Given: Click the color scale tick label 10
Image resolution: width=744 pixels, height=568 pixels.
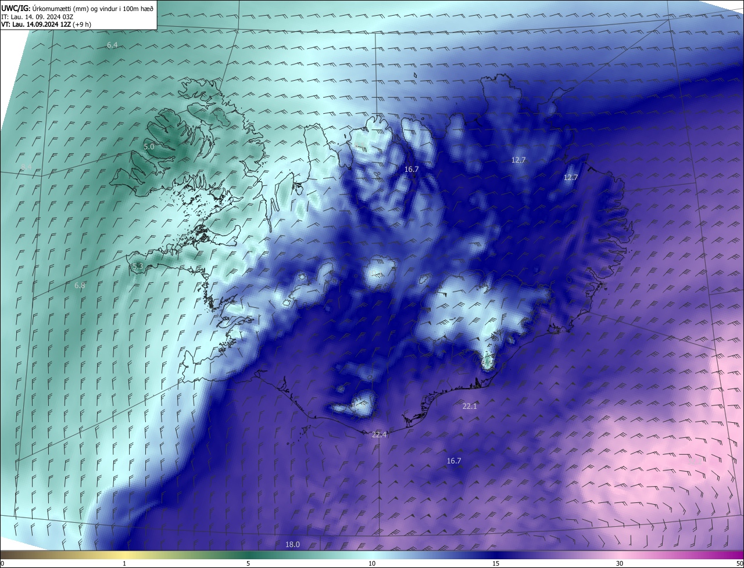Looking at the screenshot, I should [372, 563].
